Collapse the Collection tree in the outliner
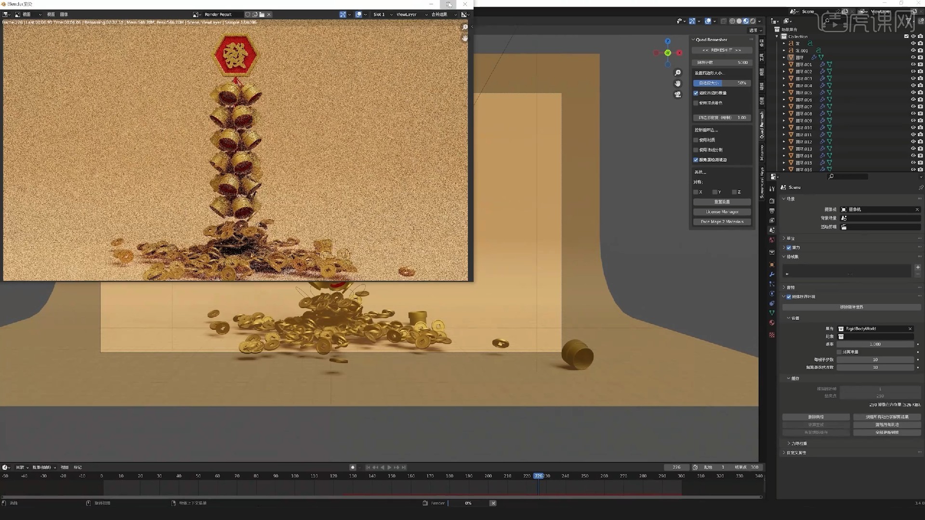The width and height of the screenshot is (925, 520). (x=777, y=37)
